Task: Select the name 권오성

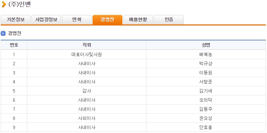Action: pyautogui.click(x=206, y=118)
